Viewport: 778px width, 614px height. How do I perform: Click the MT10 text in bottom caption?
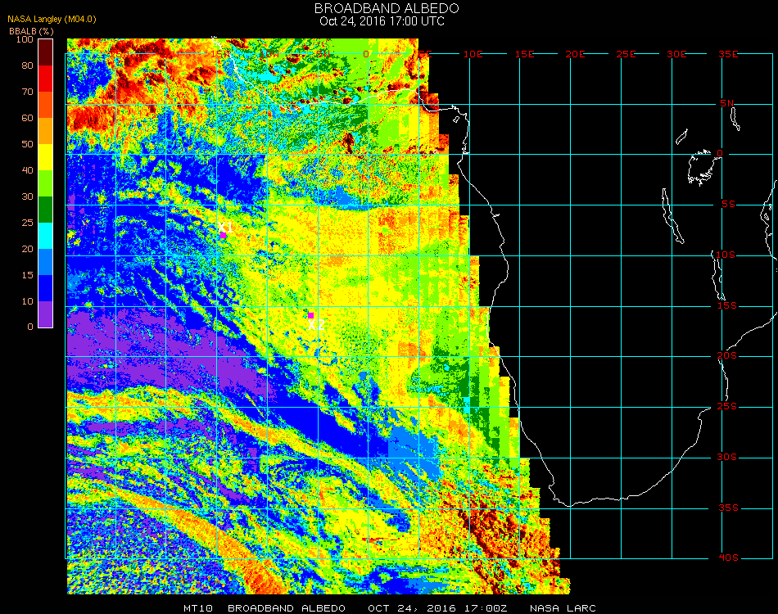[x=198, y=608]
